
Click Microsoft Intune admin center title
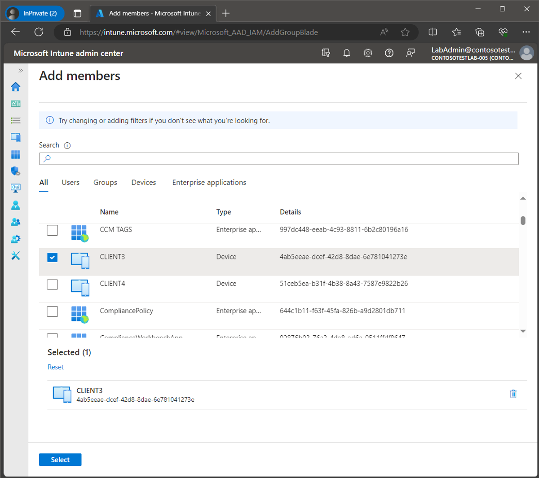68,53
